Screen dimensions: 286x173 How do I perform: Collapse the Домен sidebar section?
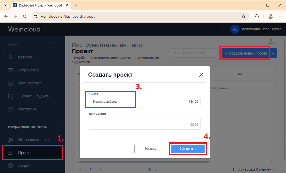click(x=56, y=43)
